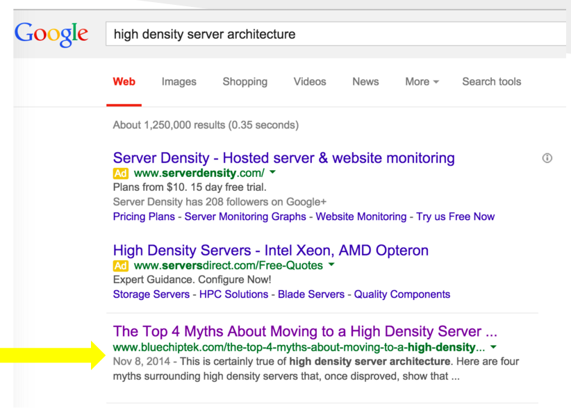Click into the Google search query field

(x=336, y=34)
